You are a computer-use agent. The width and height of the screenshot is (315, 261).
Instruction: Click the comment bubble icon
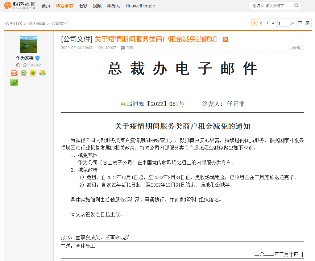coord(122,48)
